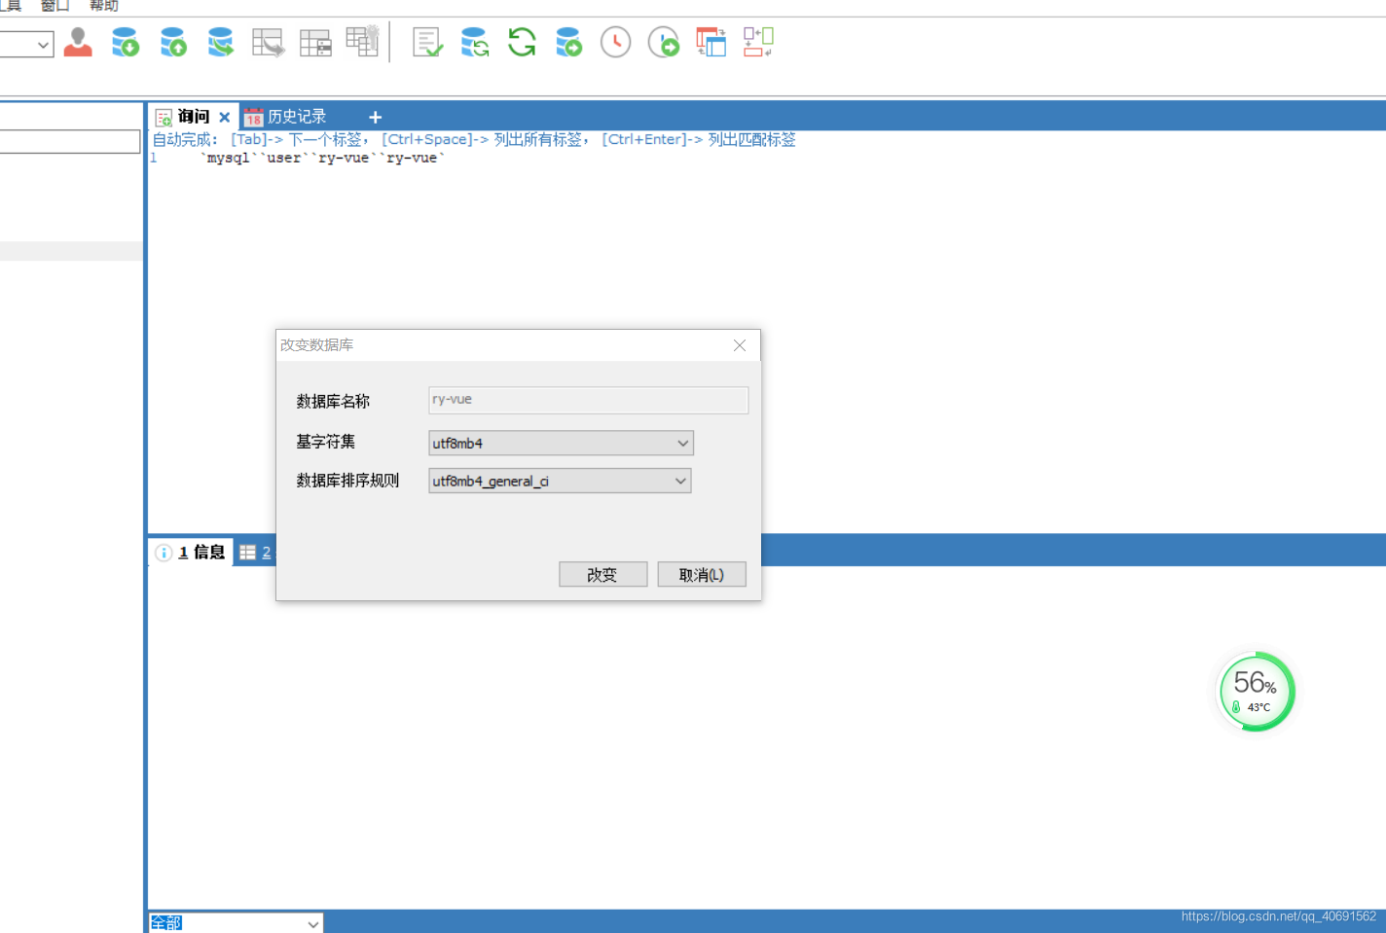The width and height of the screenshot is (1386, 933).
Task: Click the 数据库排序规则 label
Action: 347,481
